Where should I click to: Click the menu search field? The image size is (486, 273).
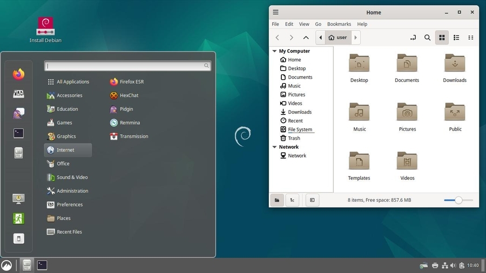point(127,66)
